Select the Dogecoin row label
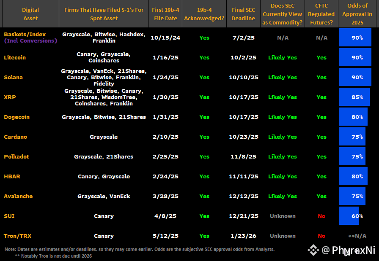Viewport: 379px width, 261px height. coord(16,117)
